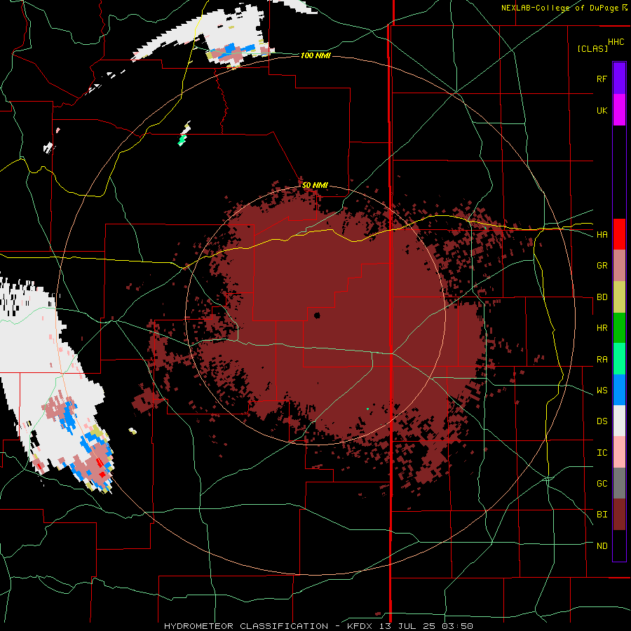Screen dimensions: 631x631
Task: Click the BI legend label
Action: [x=602, y=515]
